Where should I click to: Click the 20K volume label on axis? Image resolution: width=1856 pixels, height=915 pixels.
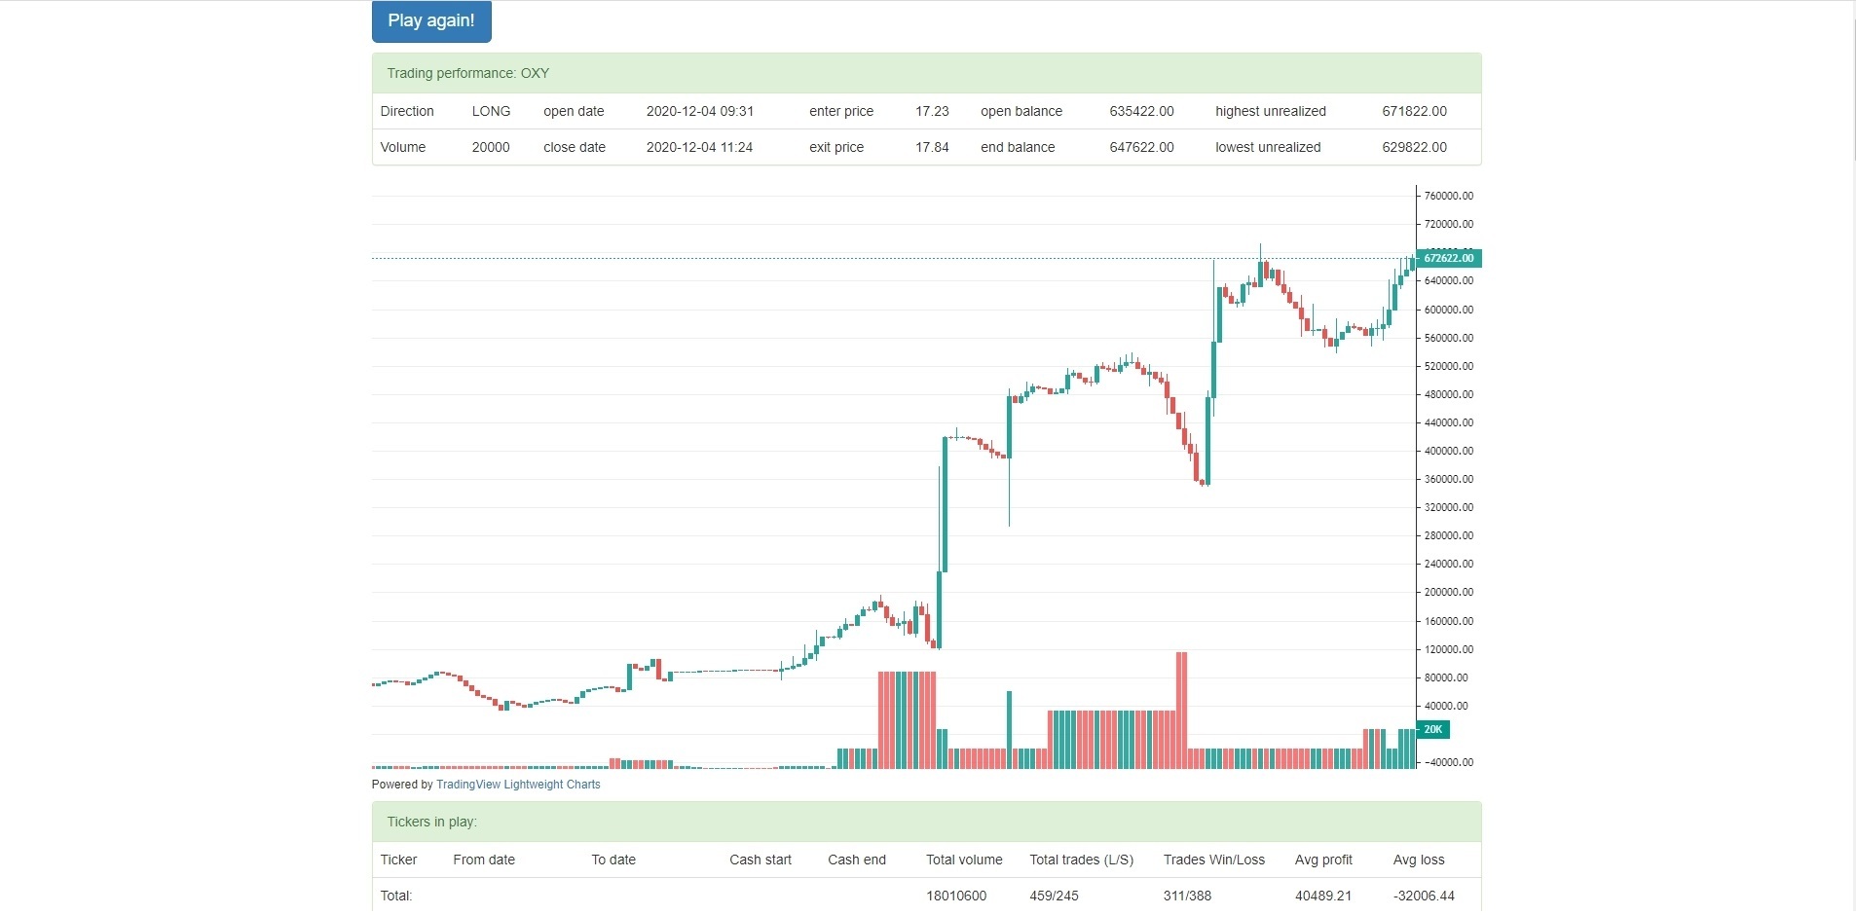(x=1433, y=729)
